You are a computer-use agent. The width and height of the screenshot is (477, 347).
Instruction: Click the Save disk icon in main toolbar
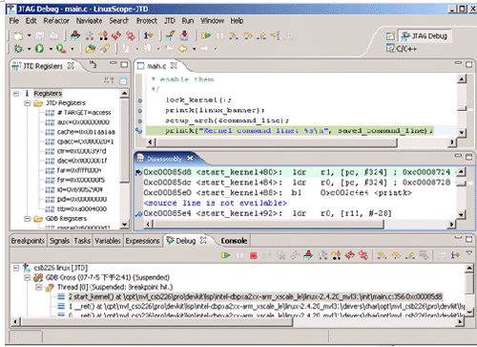pyautogui.click(x=40, y=35)
